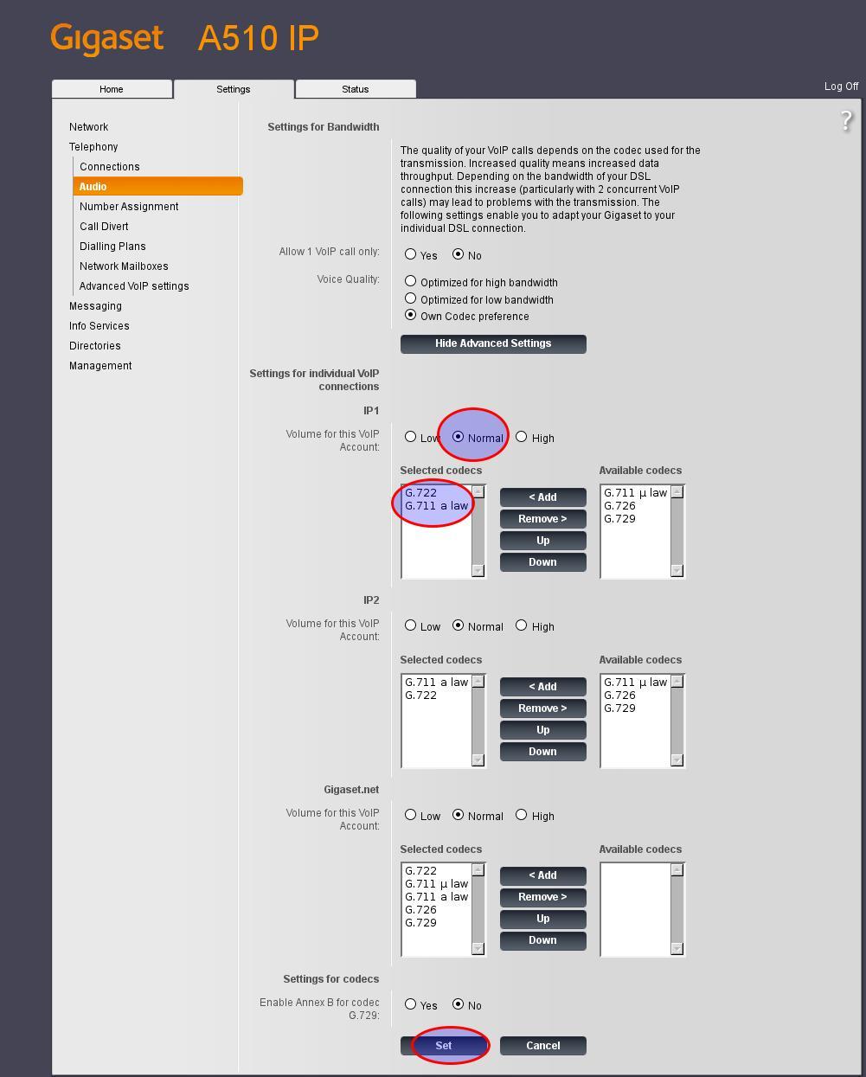Click Remove > button for IP2 codecs
The width and height of the screenshot is (866, 1077).
point(542,708)
